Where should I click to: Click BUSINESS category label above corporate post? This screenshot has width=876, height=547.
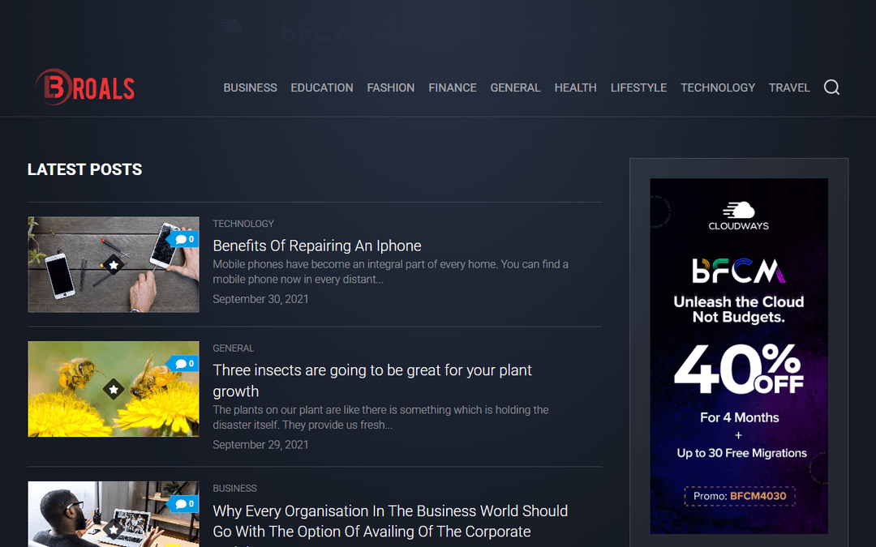click(x=234, y=489)
